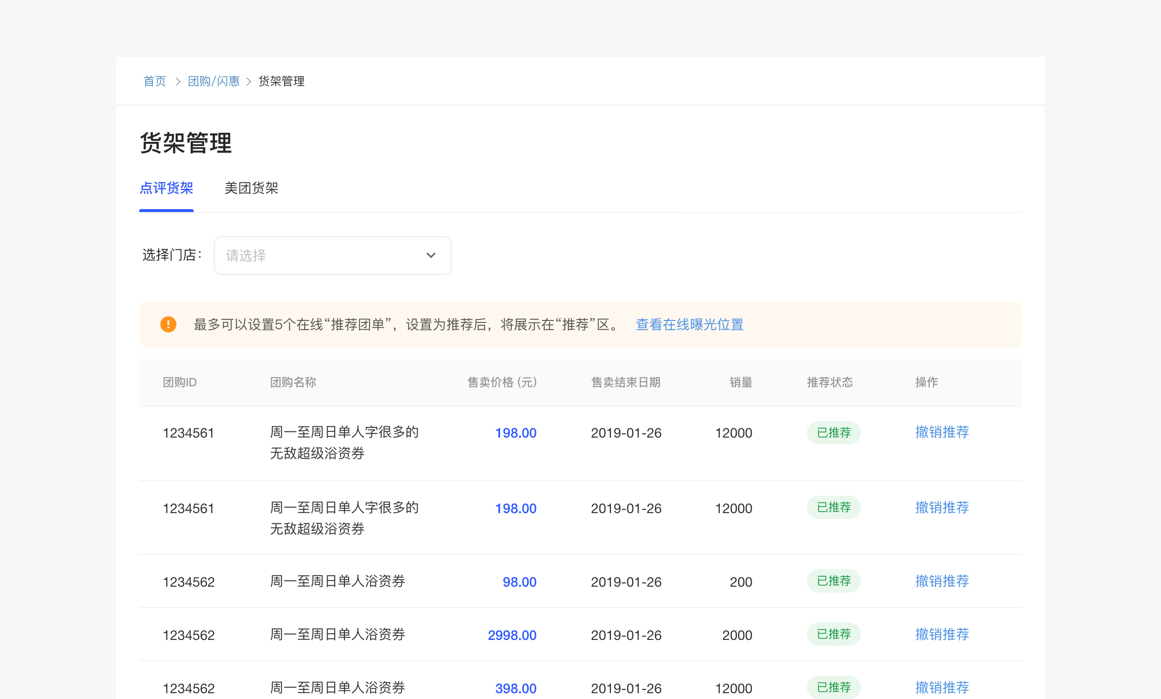Click the 已推荐 badge in the first 198.00 row
Image resolution: width=1161 pixels, height=699 pixels.
834,432
